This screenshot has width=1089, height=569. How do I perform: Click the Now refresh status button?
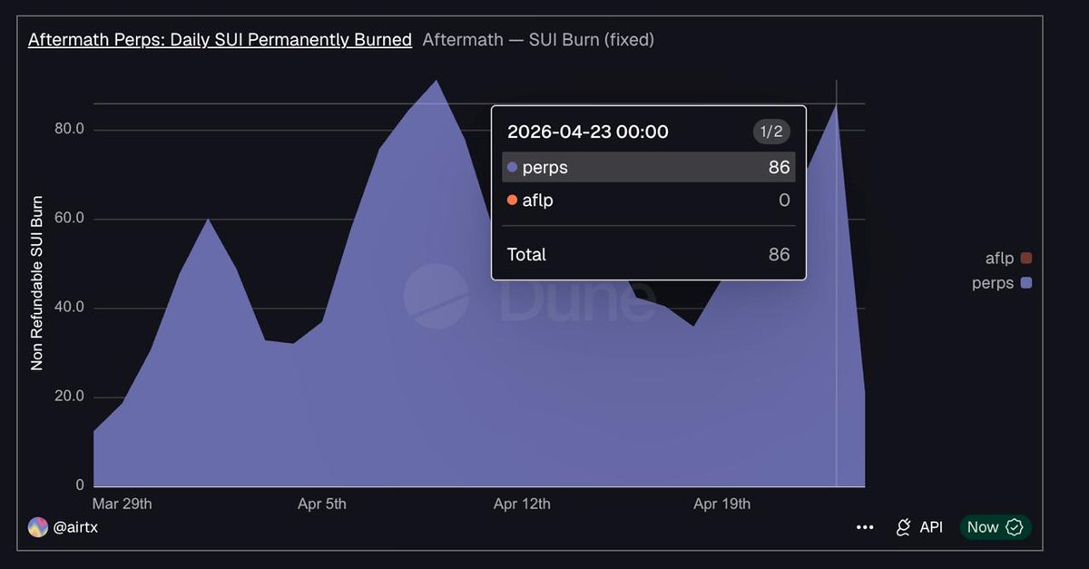(996, 527)
